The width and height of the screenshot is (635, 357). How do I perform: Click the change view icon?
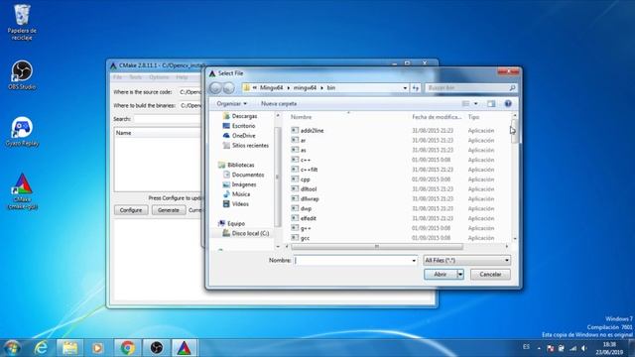pos(465,103)
